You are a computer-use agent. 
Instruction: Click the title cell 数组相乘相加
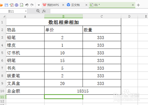pyautogui.click(x=63, y=22)
